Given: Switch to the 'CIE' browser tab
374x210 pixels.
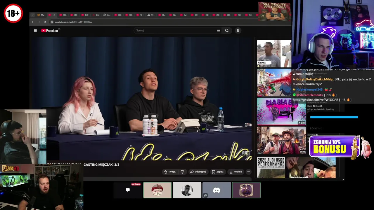Looking at the screenshot, I should point(205,15).
